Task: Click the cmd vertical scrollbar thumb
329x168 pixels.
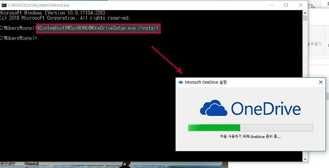Action: point(305,18)
